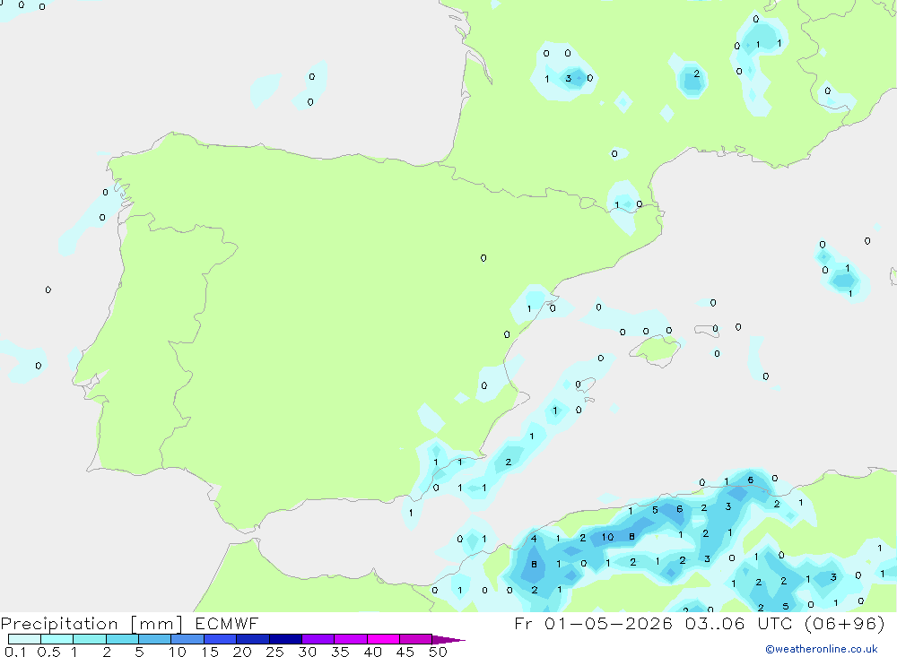Click the "15" legend scale label

pos(209,652)
